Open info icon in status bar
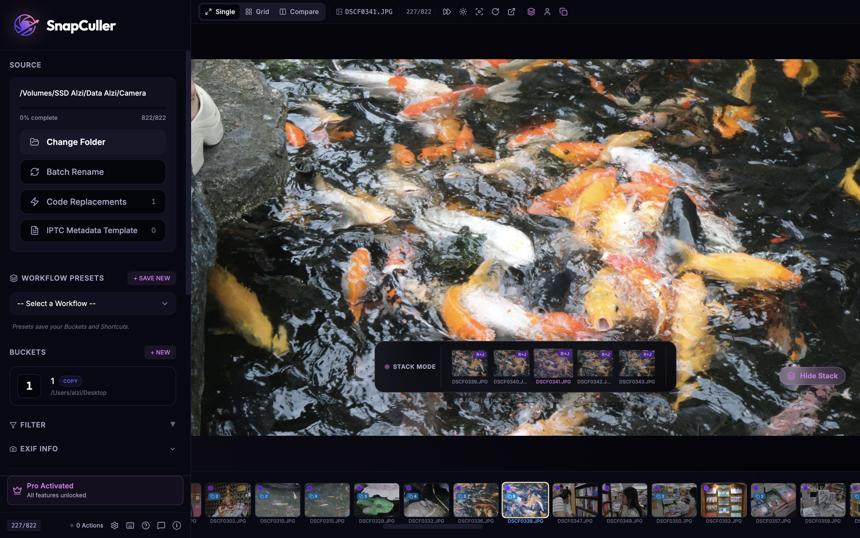860x538 pixels. click(176, 525)
